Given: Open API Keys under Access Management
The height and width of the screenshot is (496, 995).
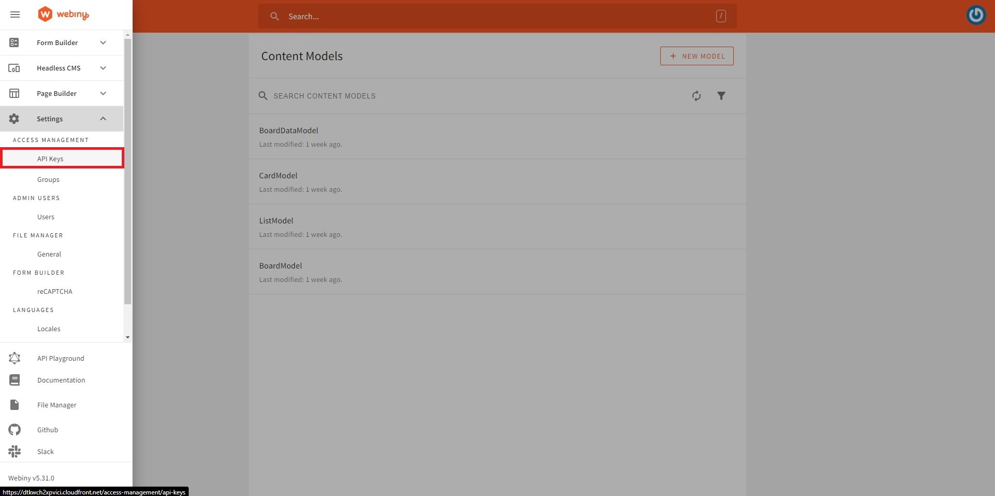Looking at the screenshot, I should coord(62,159).
